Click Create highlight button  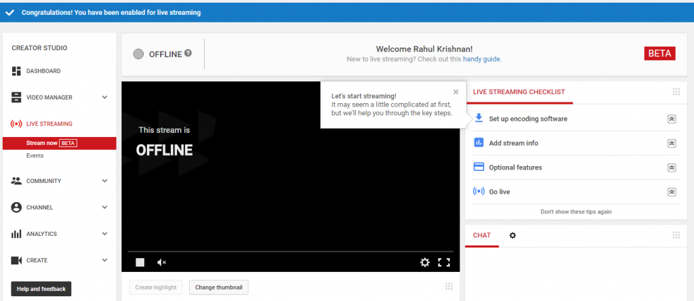coord(156,287)
